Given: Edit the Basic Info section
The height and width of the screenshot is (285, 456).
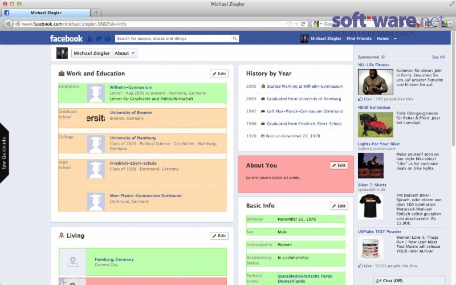Looking at the screenshot, I should coord(339,206).
